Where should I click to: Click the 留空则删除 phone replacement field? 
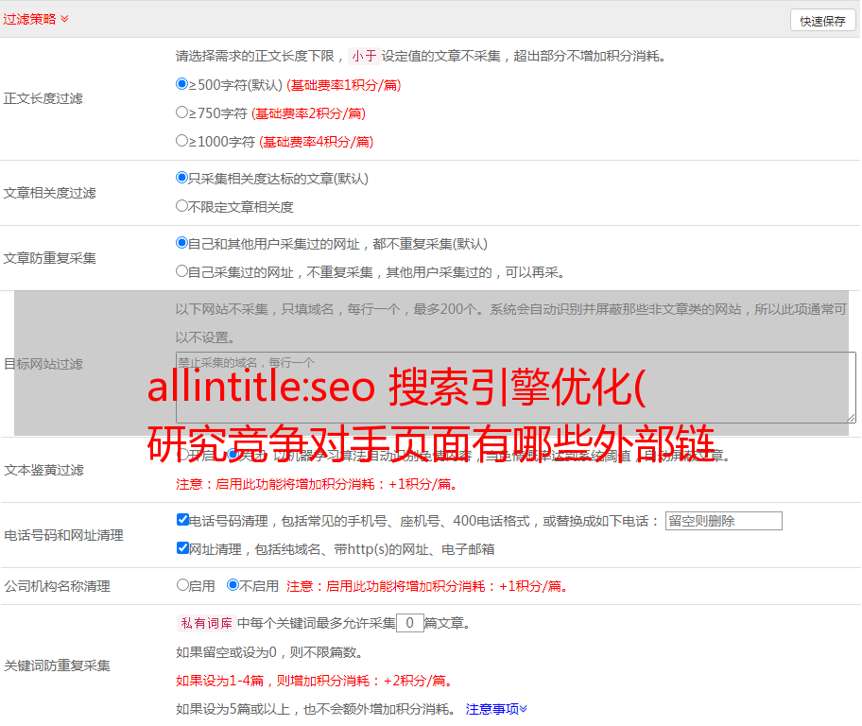tap(723, 521)
